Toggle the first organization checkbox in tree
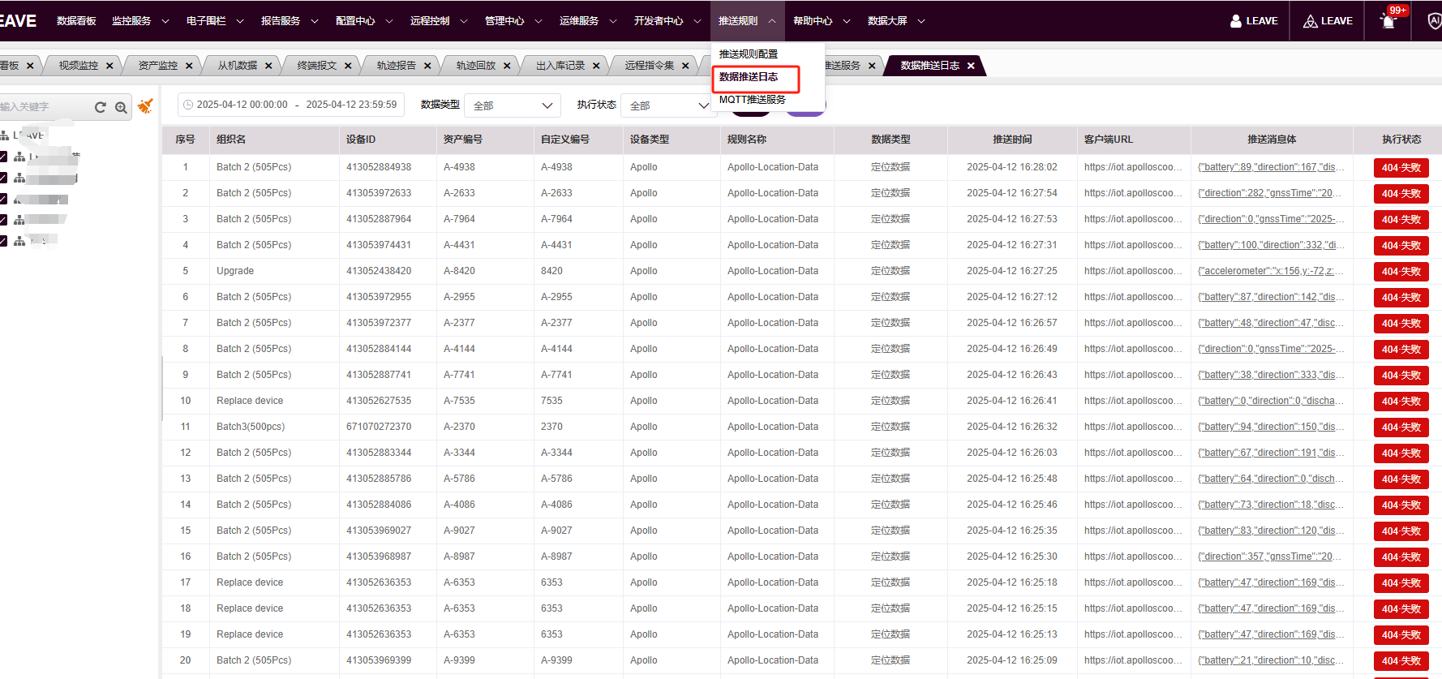1442x679 pixels. tap(3, 157)
